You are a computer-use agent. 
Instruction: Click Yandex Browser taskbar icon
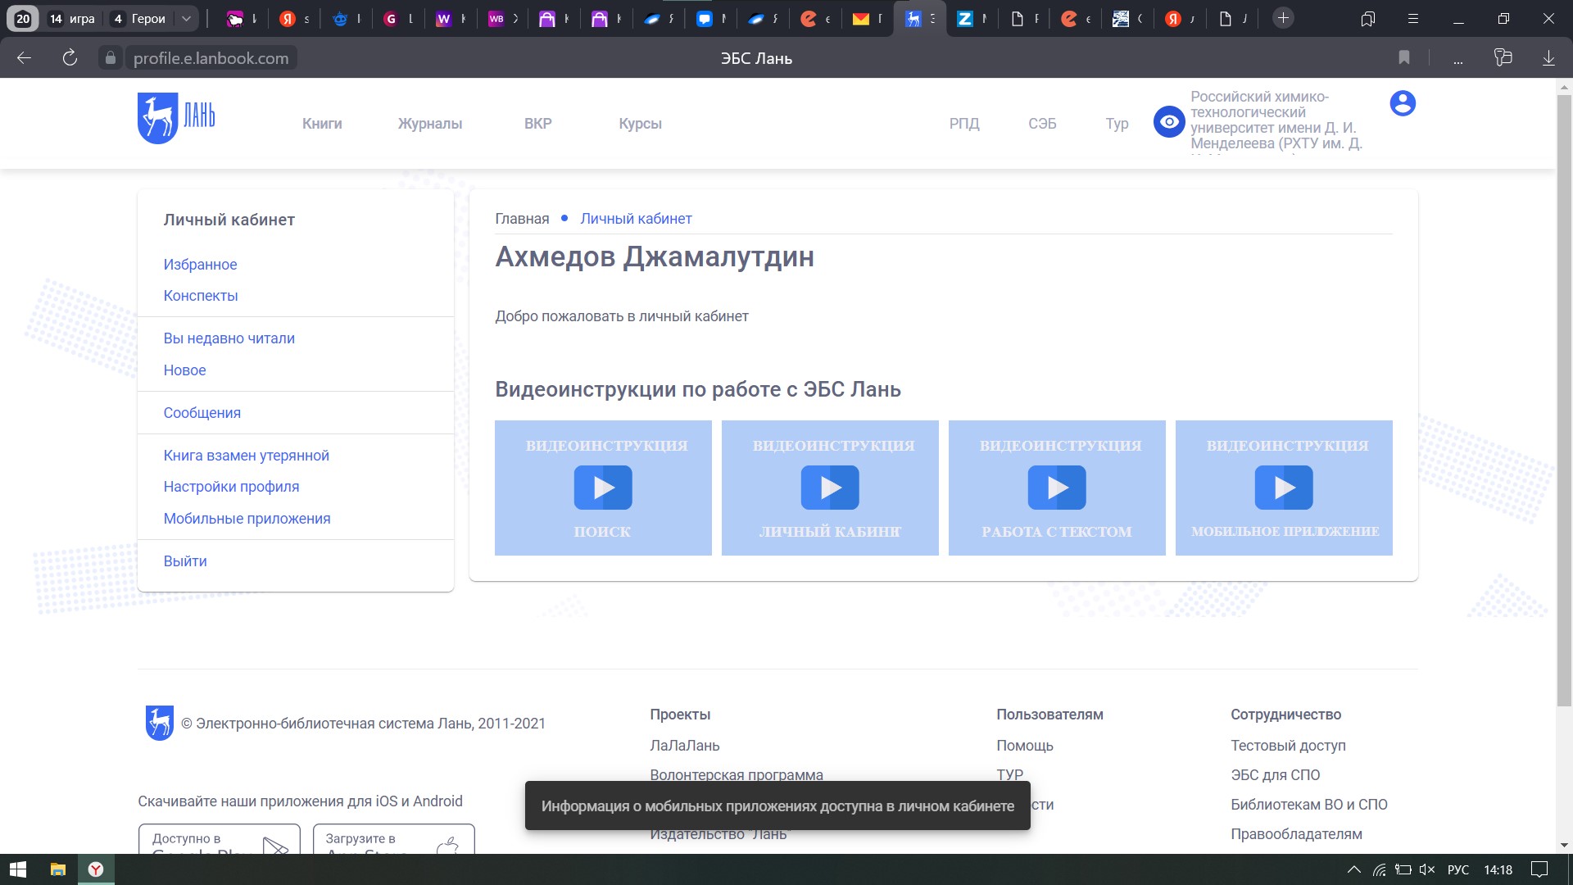point(96,869)
